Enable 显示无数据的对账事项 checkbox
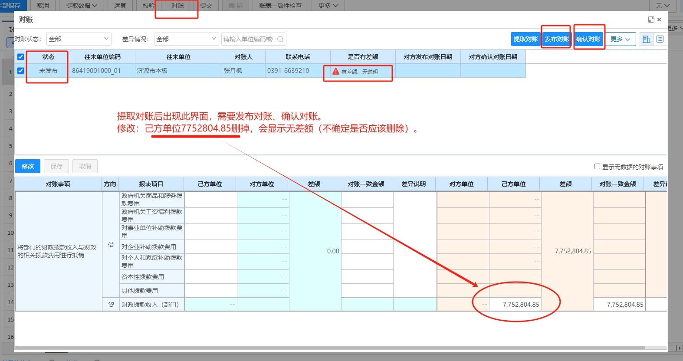 [x=597, y=167]
